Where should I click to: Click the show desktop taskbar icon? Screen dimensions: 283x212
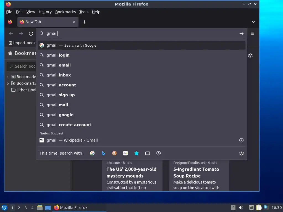pos(48,208)
